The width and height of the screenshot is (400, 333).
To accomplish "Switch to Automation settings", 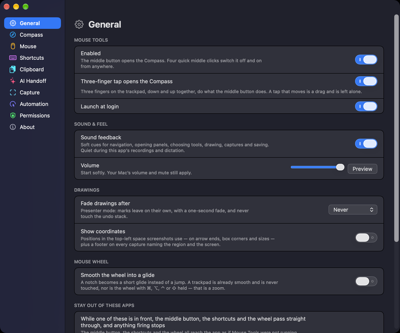I will coord(33,104).
